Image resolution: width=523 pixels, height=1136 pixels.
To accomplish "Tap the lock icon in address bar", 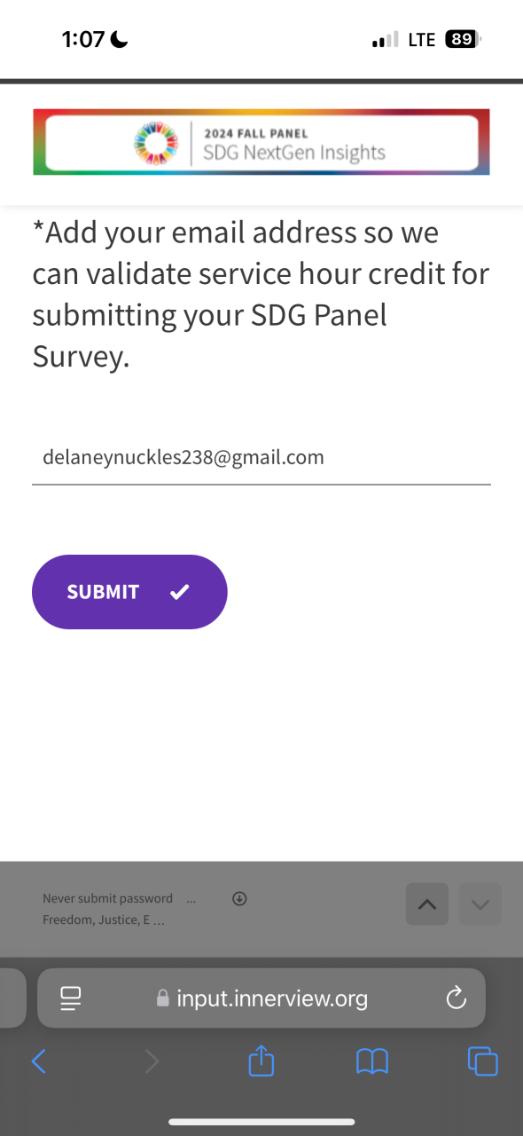I will coord(163,998).
